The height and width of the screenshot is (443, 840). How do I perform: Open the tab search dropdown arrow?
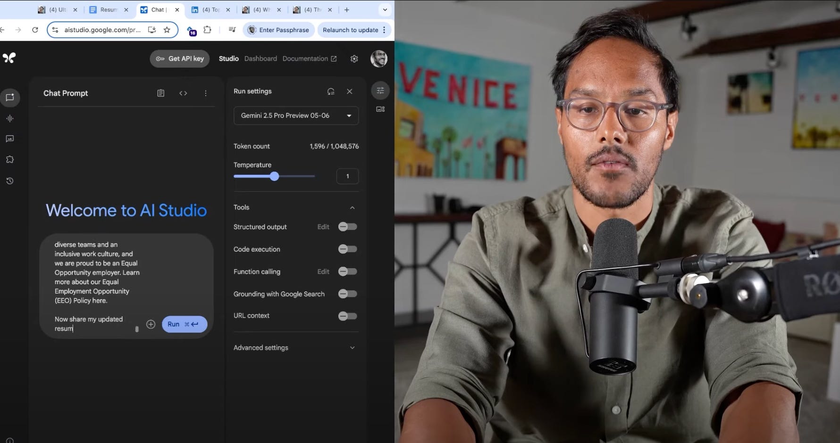click(385, 9)
